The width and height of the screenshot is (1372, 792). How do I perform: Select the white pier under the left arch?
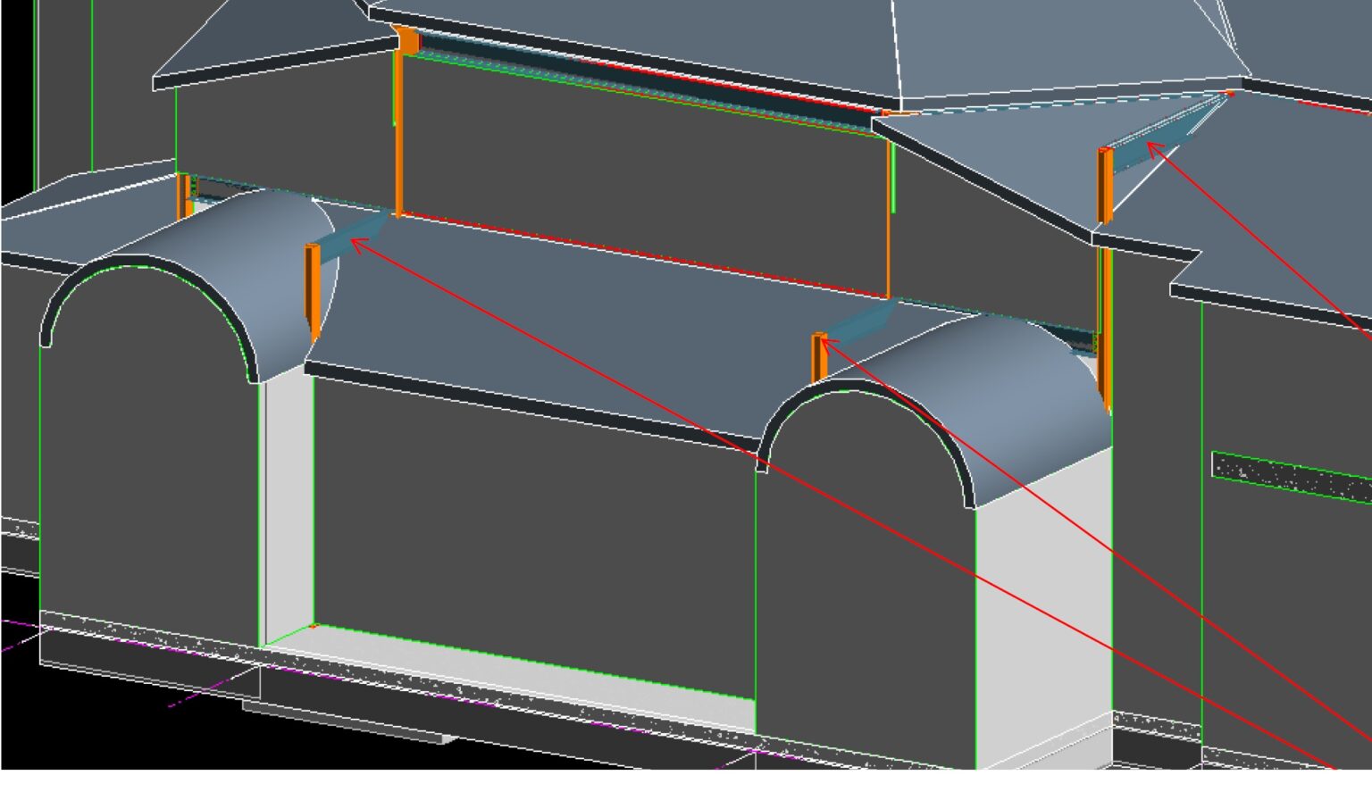[286, 509]
